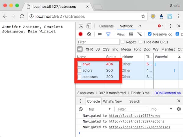Select the All request filter
183x137 pixels.
click(80, 49)
